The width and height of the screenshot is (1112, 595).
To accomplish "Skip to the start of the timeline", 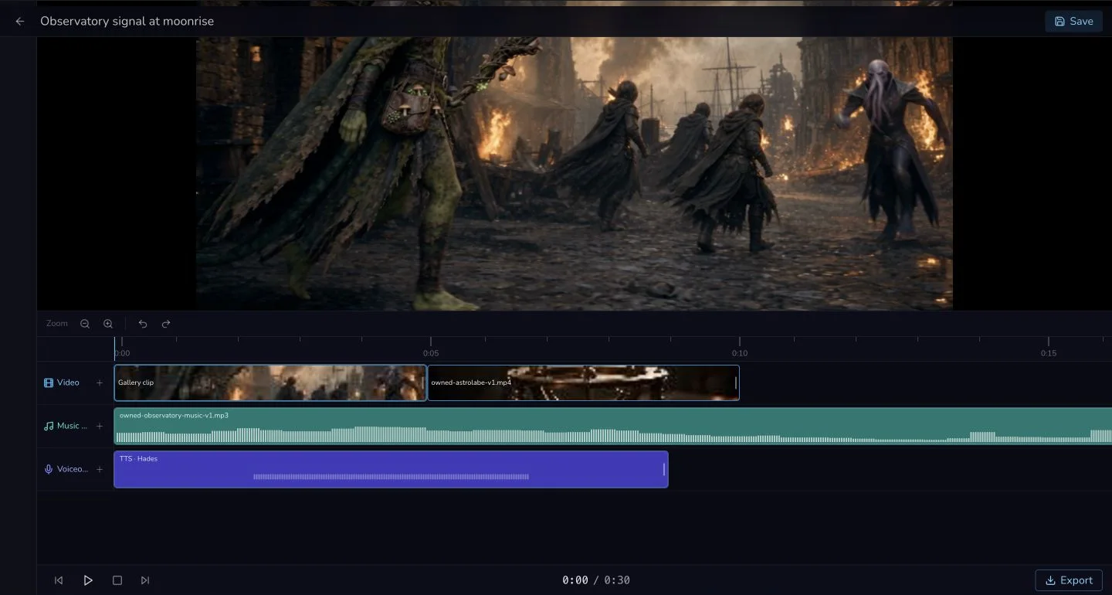I will 59,580.
